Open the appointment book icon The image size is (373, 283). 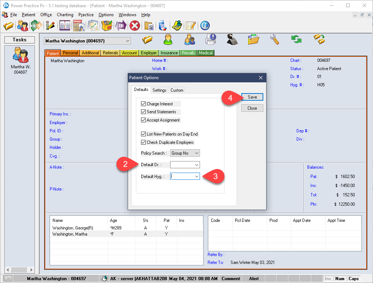pyautogui.click(x=65, y=26)
